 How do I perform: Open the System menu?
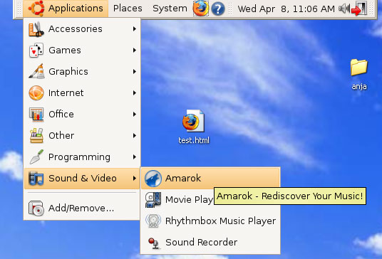point(170,9)
